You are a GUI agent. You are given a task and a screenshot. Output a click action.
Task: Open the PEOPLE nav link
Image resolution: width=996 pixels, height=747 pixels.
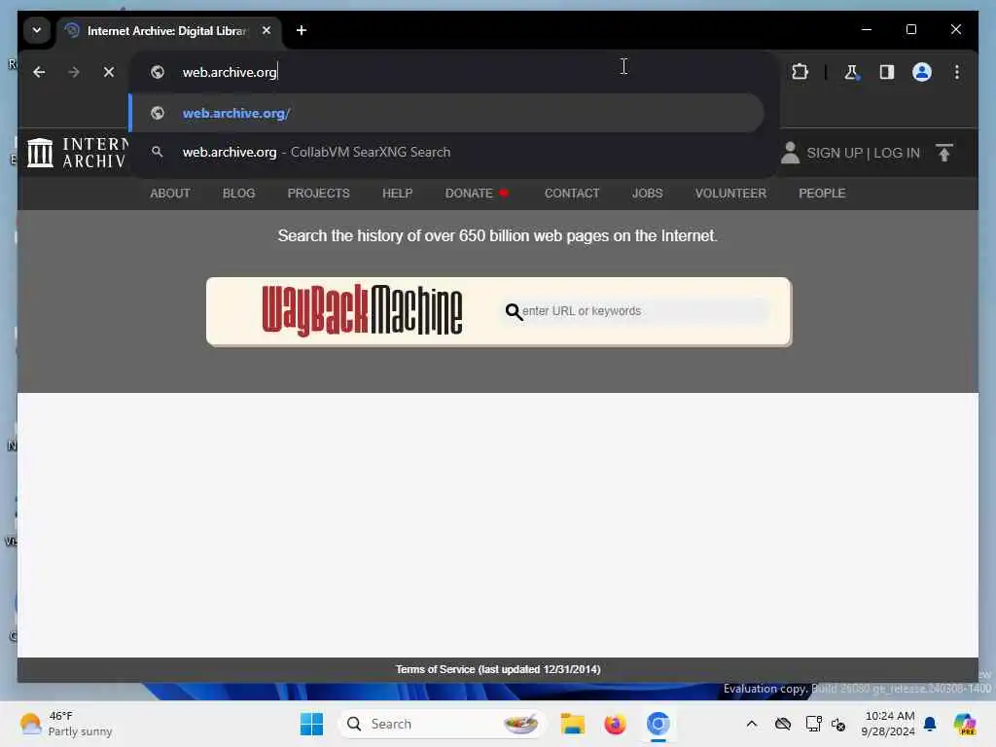pos(822,194)
